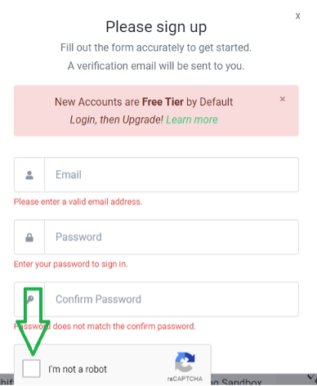
Task: Click the lock icon beside Password
Action: tap(29, 237)
